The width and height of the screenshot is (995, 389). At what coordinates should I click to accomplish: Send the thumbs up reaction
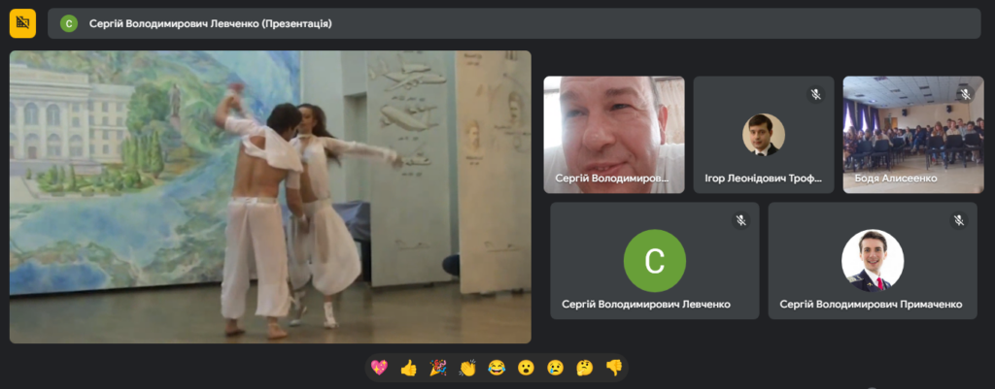point(408,368)
